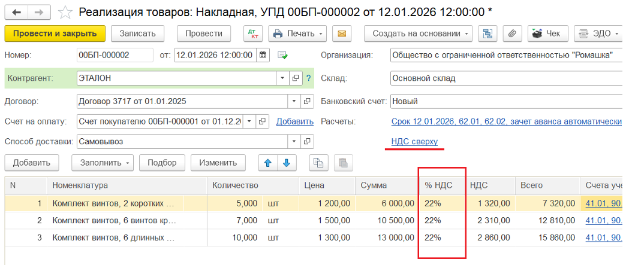Copy selected rows icon in table toolbar

319,162
